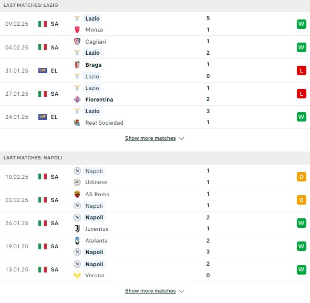Click the Monza club crest icon

tap(77, 29)
